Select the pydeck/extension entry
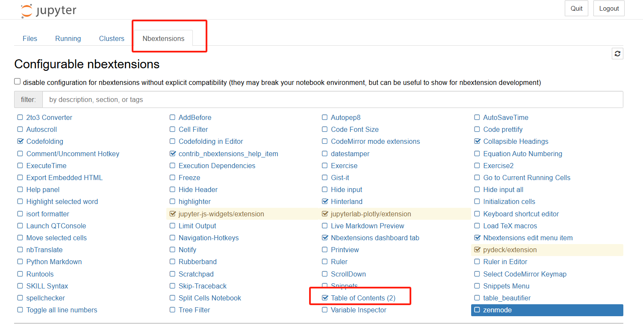This screenshot has height=329, width=643. (510, 250)
